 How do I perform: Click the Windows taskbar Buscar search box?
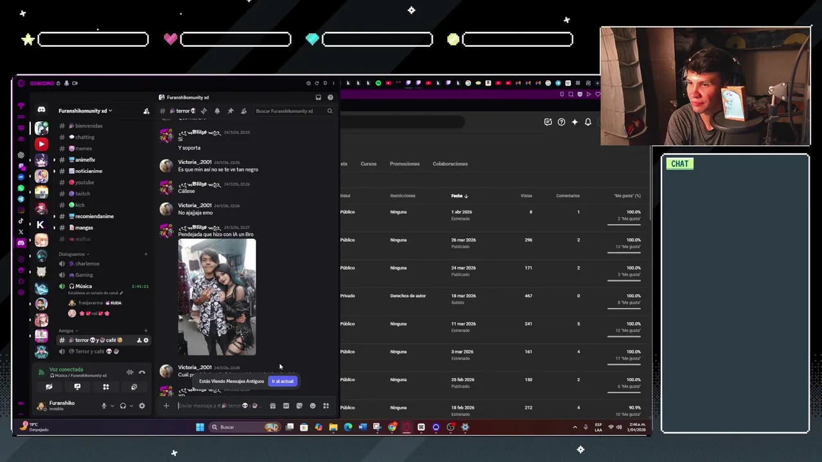245,427
